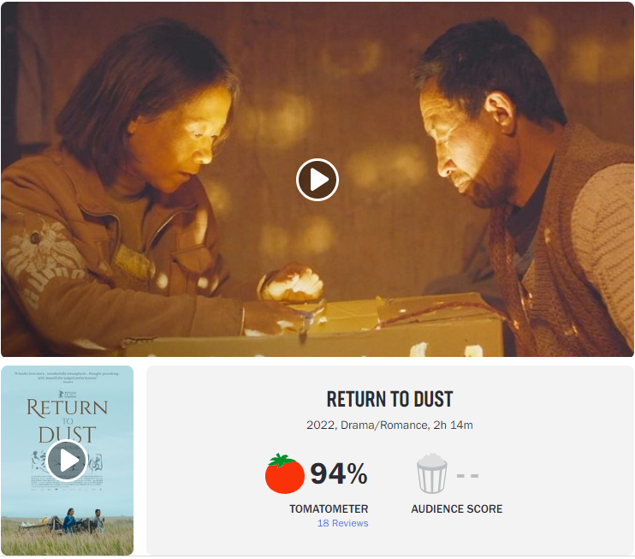This screenshot has width=635, height=559.
Task: Click the Berlin festival laurel logo on poster
Action: pos(67,394)
